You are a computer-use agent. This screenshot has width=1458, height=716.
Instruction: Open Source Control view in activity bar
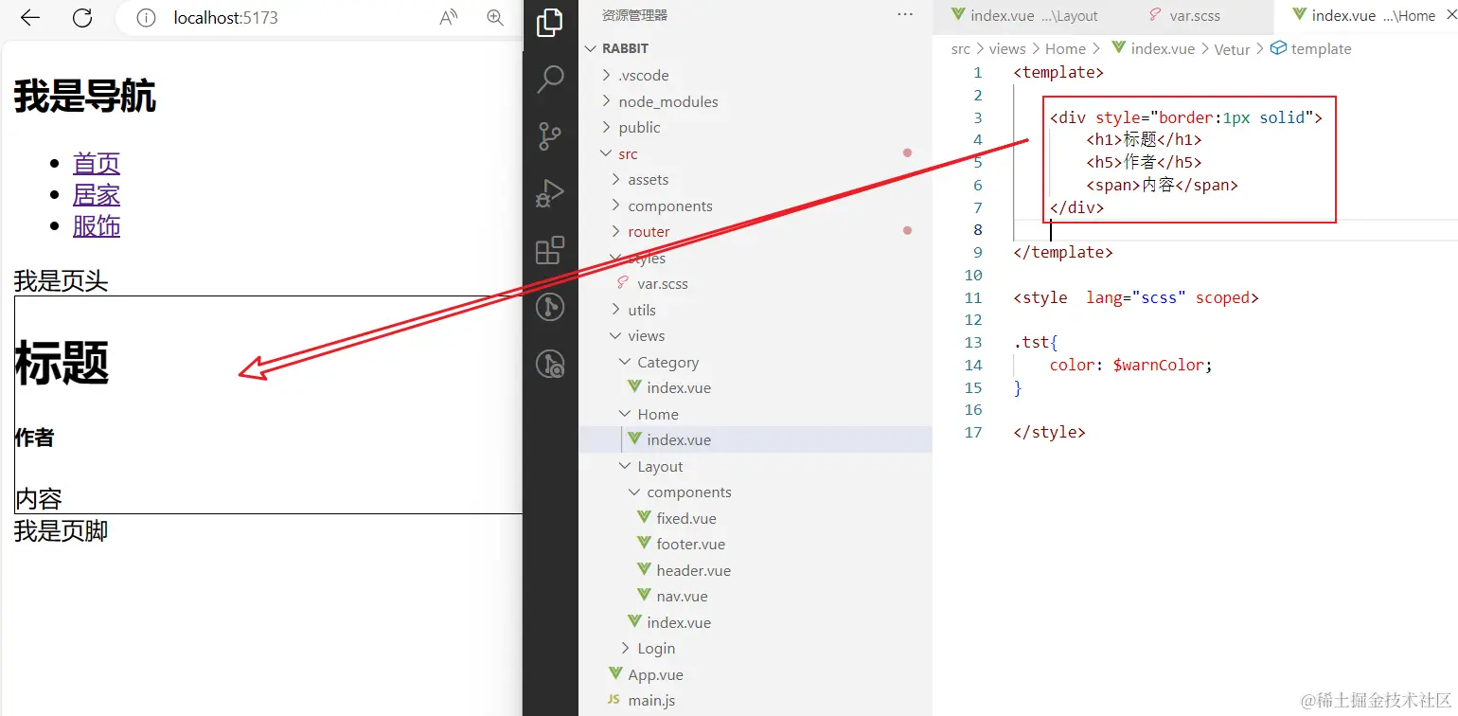(550, 136)
